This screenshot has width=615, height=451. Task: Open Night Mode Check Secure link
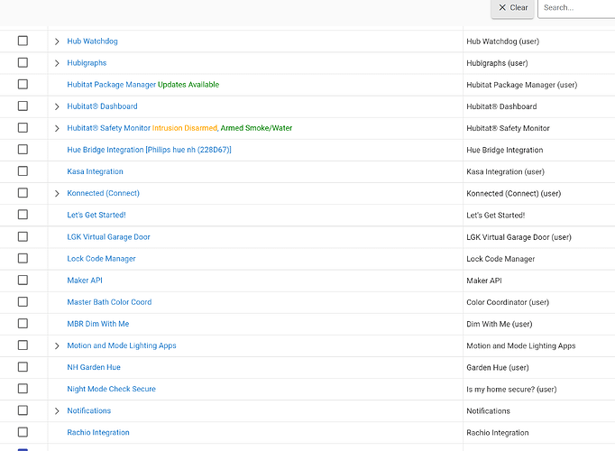[x=112, y=389]
